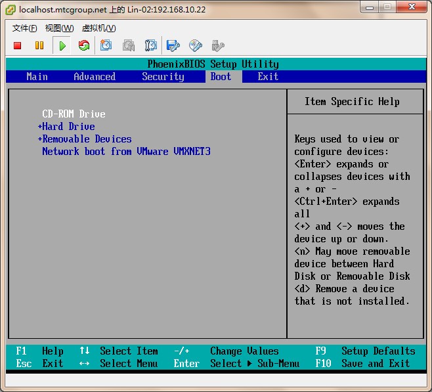Click the USB device connection icon
Screen dimensions: 432x392
point(218,46)
